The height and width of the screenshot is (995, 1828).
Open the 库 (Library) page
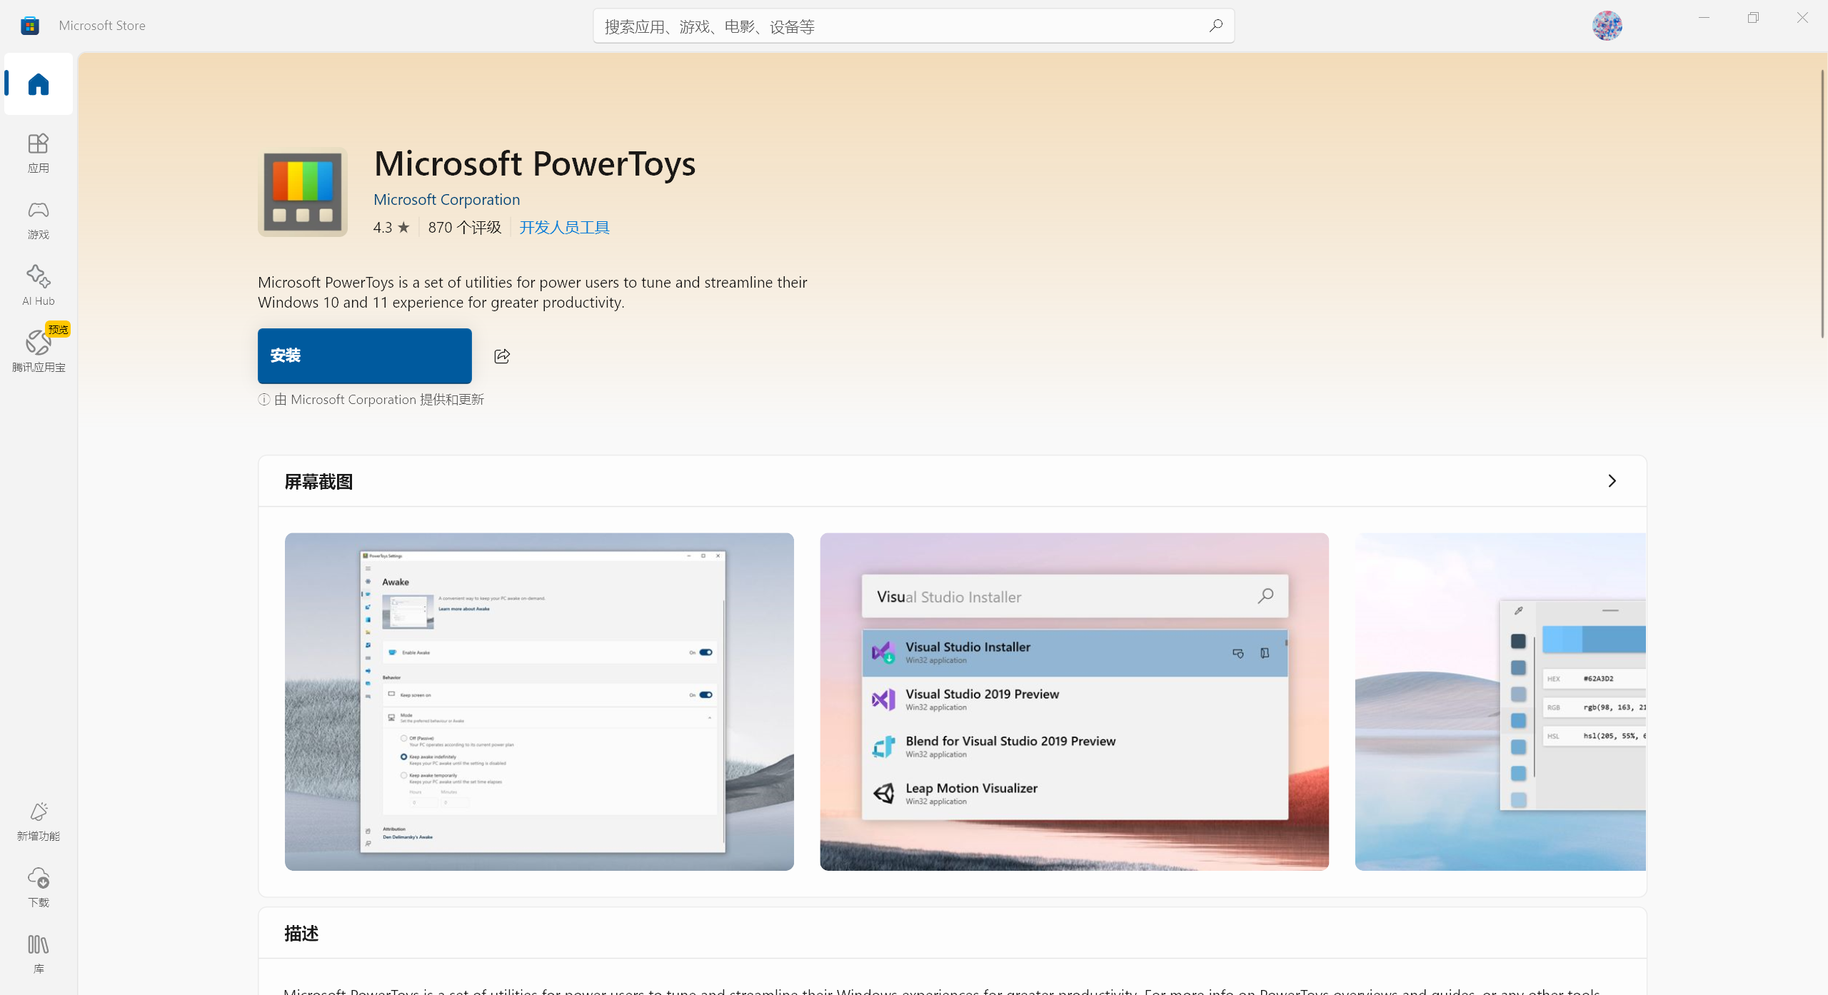[39, 953]
